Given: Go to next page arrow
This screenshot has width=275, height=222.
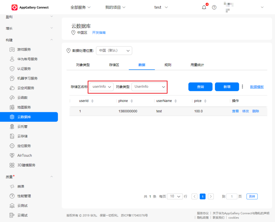Looking at the screenshot, I should click(x=211, y=196).
